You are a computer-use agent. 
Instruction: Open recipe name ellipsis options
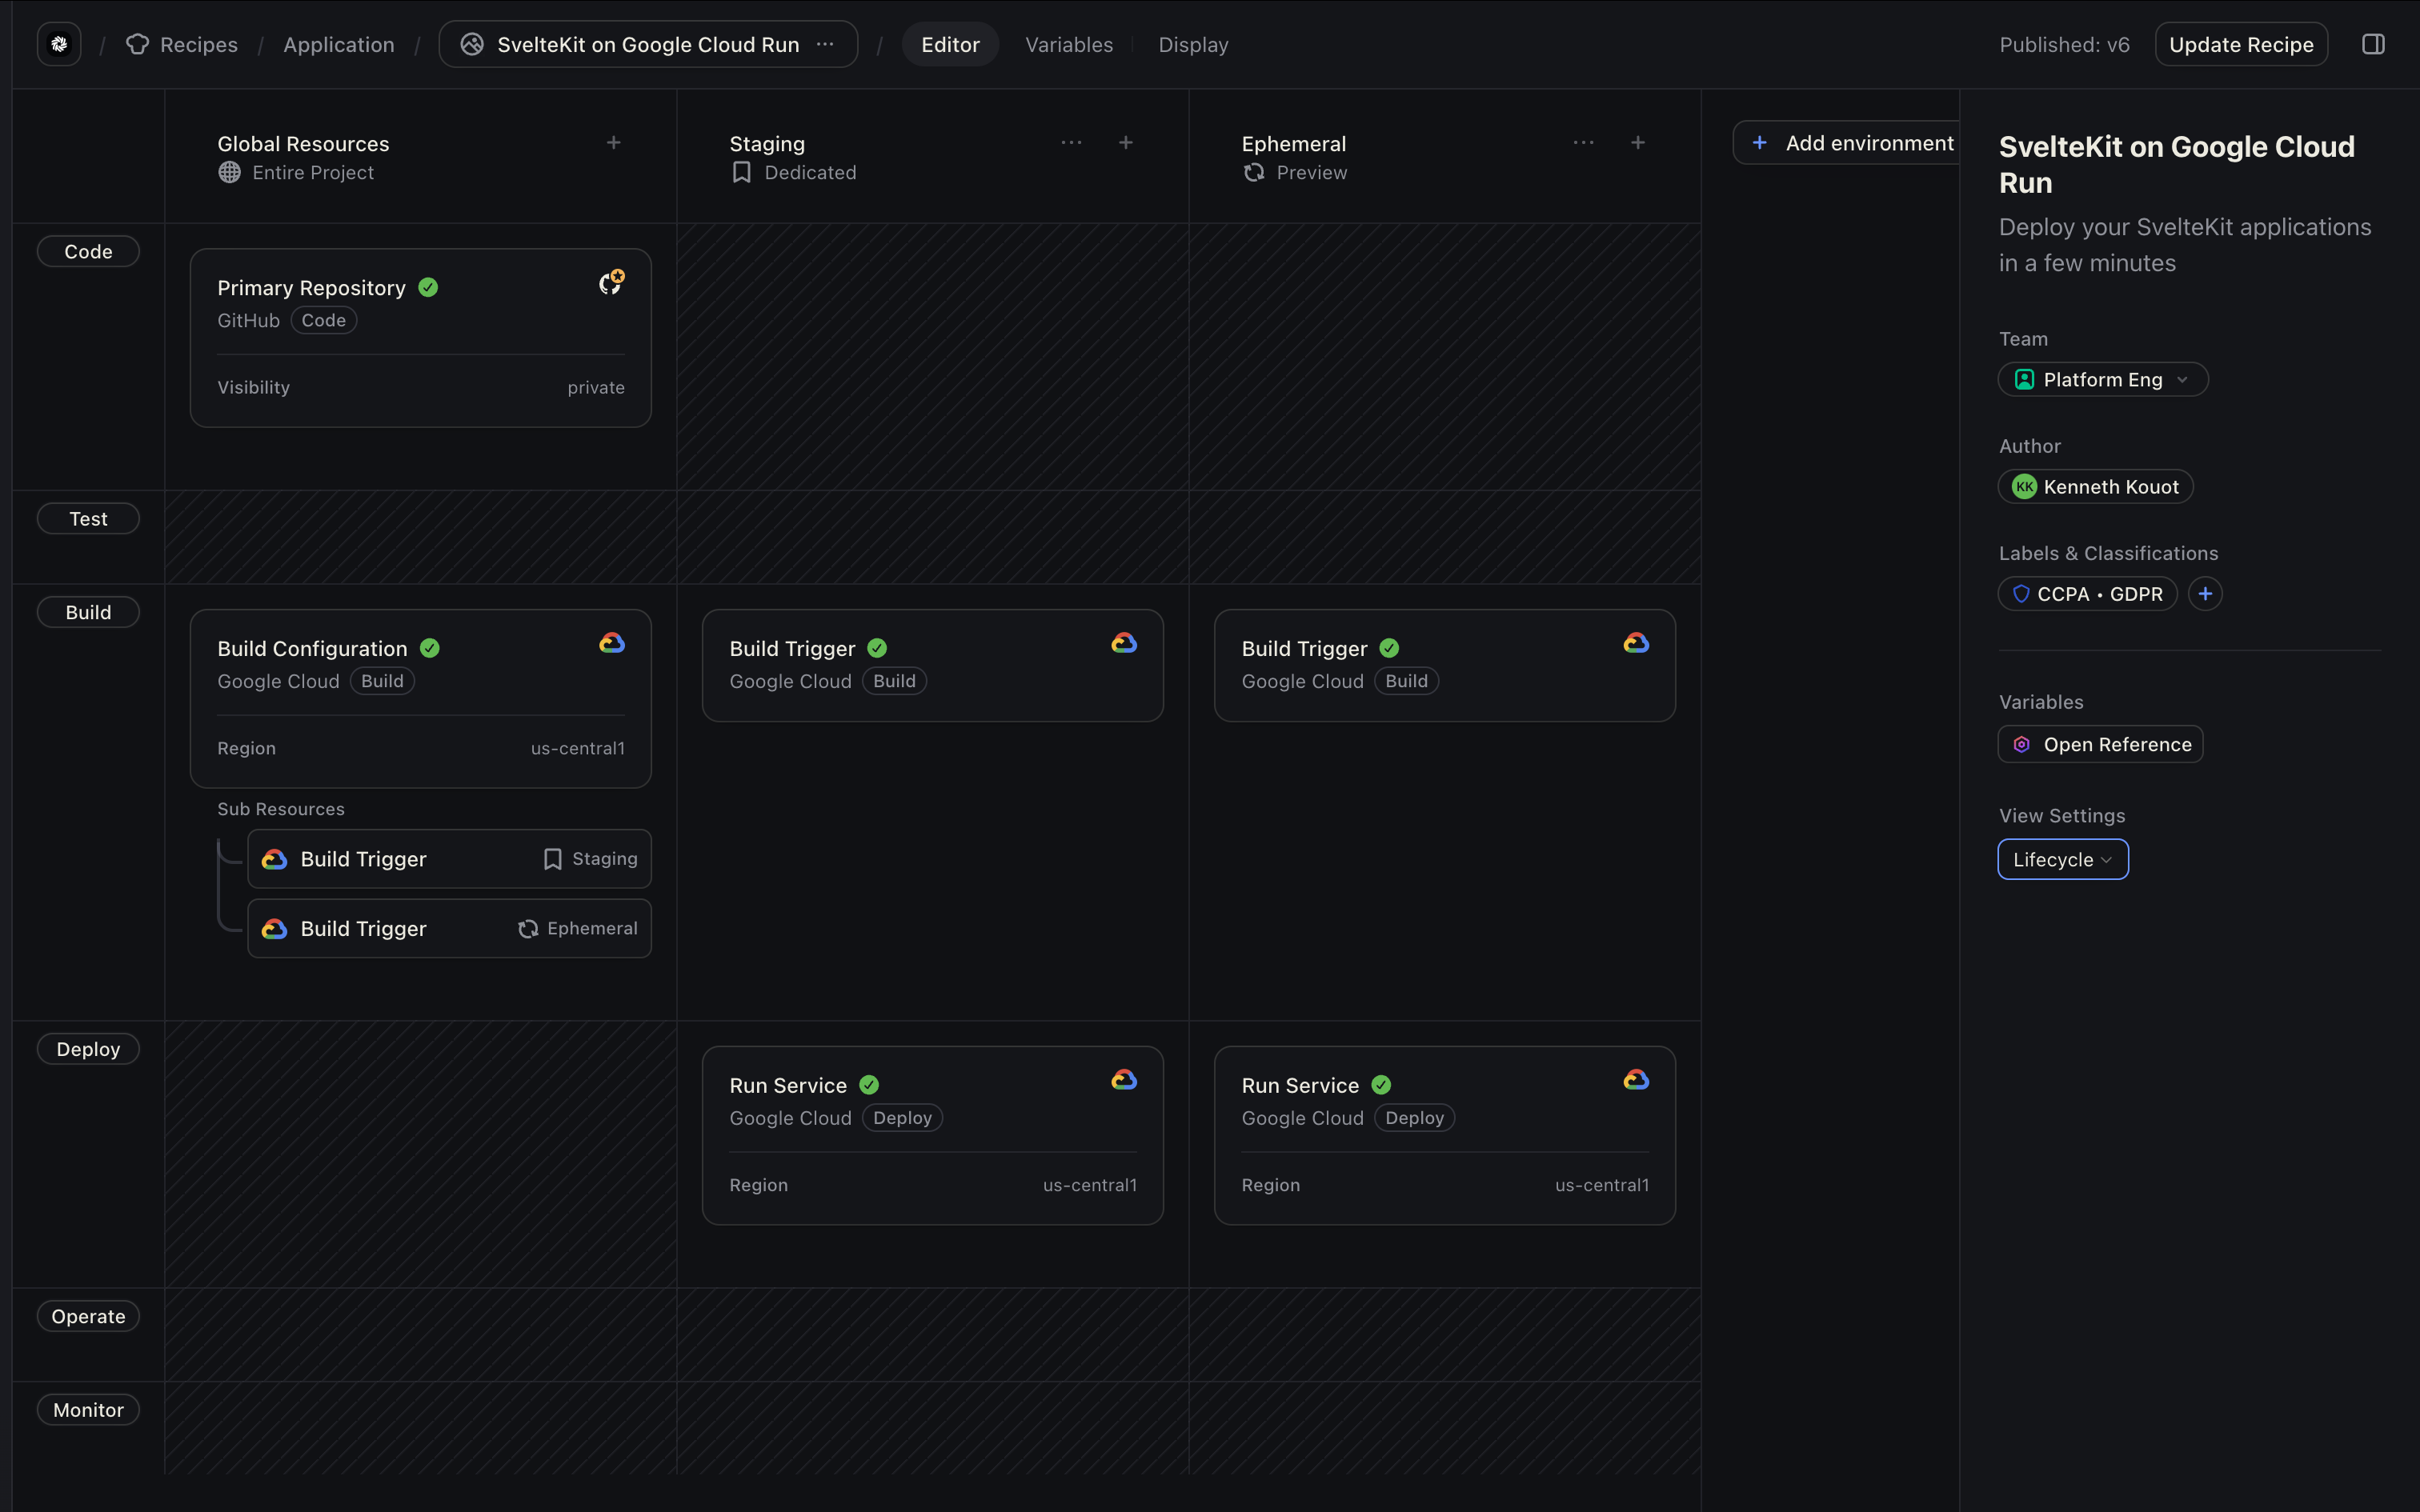tap(825, 44)
